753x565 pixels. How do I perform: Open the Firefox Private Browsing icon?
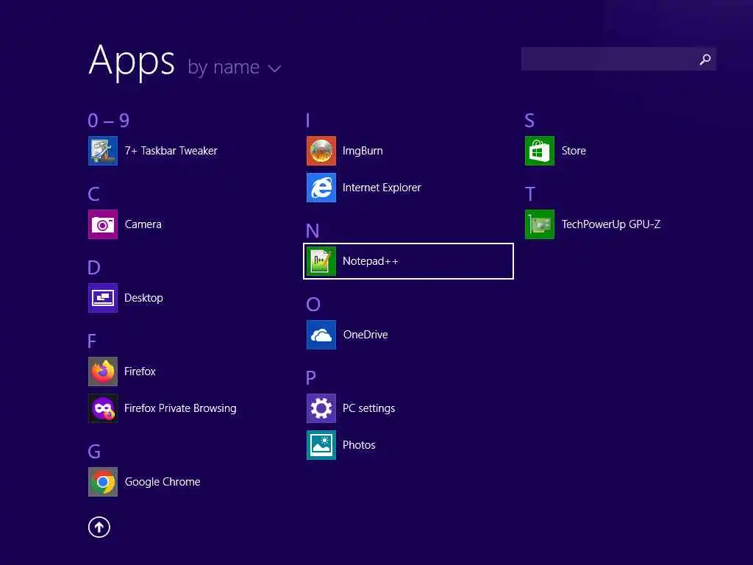(103, 408)
